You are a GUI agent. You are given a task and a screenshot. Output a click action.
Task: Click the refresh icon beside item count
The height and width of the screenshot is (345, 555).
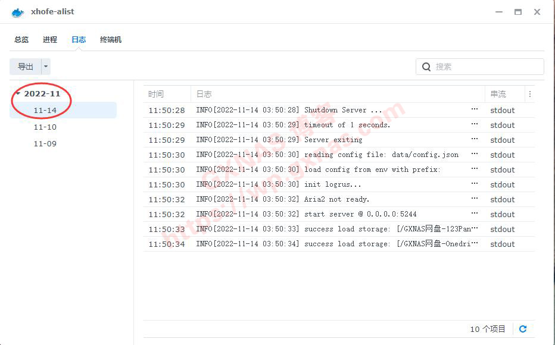tap(523, 329)
